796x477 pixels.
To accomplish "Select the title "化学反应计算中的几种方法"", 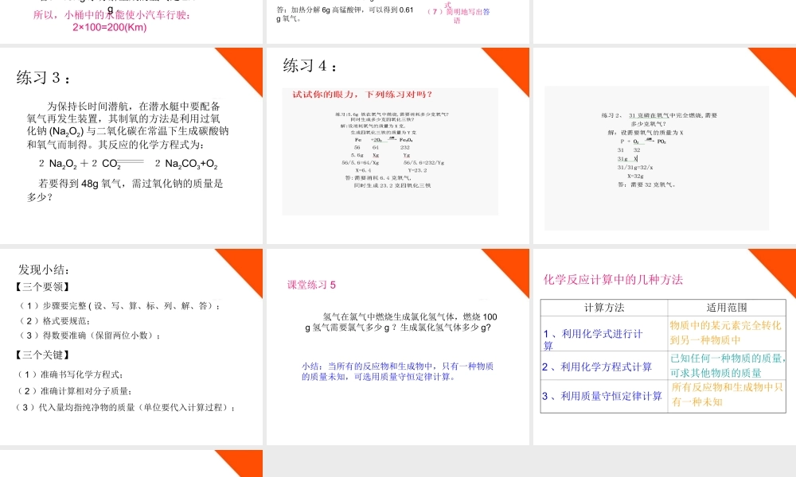I will (x=613, y=280).
